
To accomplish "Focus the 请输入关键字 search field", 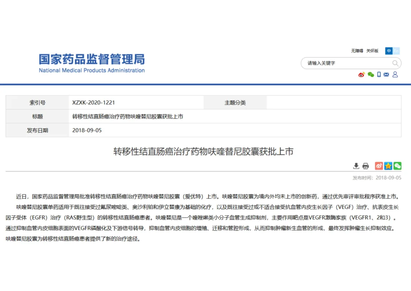I will point(347,63).
